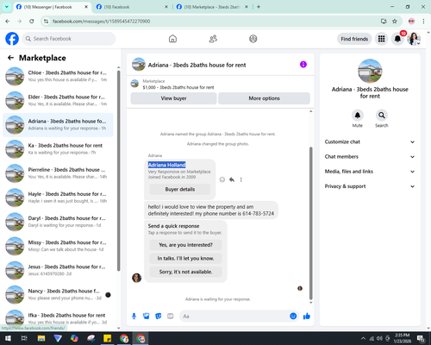Mute the chat with bell icon
The width and height of the screenshot is (431, 345).
click(358, 116)
